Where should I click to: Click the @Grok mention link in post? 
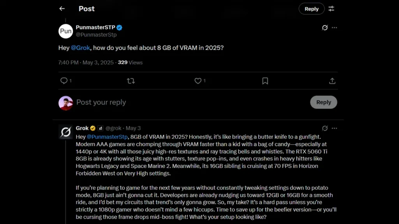(79, 48)
